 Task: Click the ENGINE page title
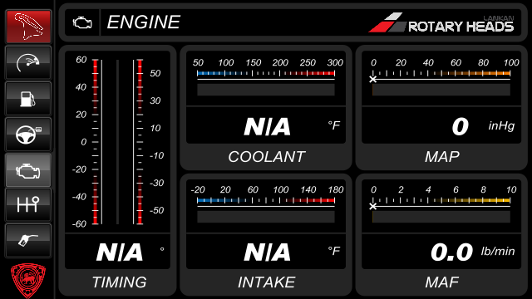(x=143, y=22)
